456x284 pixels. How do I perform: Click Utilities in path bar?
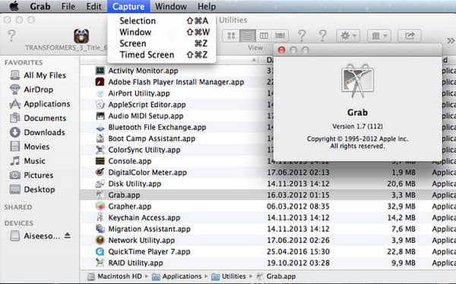(229, 276)
